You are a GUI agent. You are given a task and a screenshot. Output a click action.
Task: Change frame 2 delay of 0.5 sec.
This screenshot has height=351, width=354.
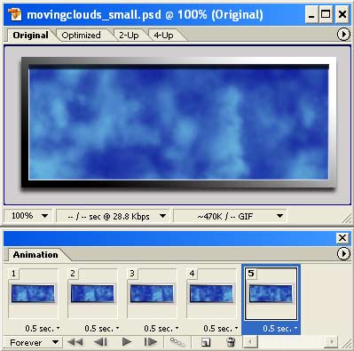tap(102, 329)
